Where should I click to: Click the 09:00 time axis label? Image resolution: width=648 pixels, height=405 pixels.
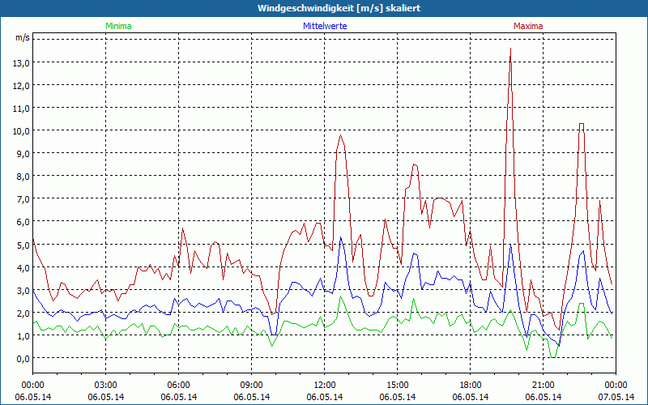click(x=252, y=385)
